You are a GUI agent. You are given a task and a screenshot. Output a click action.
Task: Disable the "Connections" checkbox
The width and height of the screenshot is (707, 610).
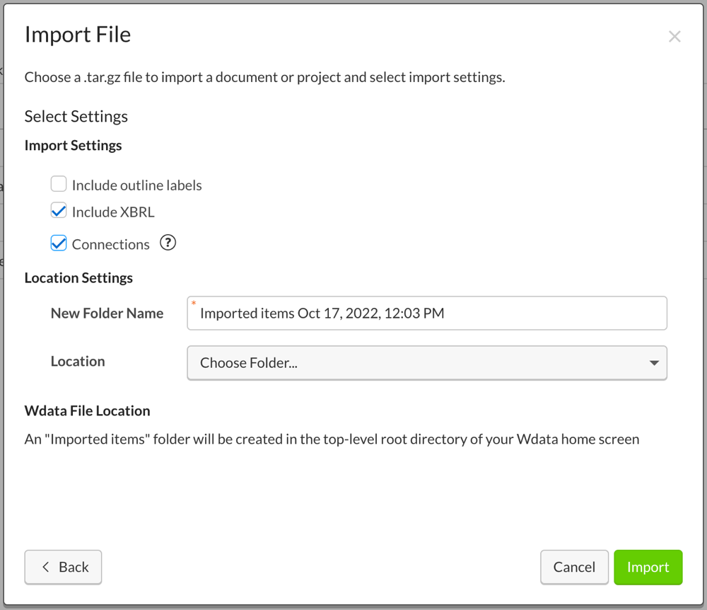tap(59, 243)
